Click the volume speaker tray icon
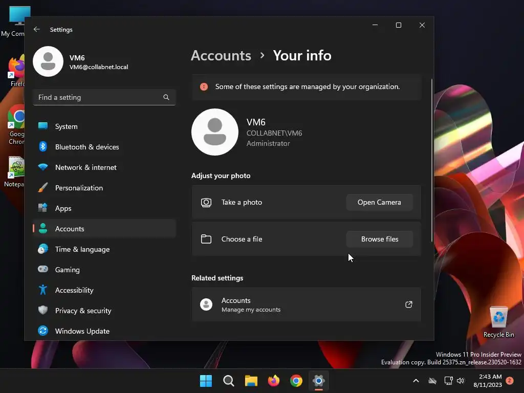 point(461,381)
